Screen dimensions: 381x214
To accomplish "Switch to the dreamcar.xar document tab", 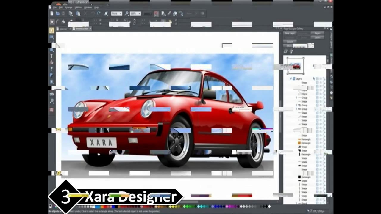I will [x=82, y=29].
